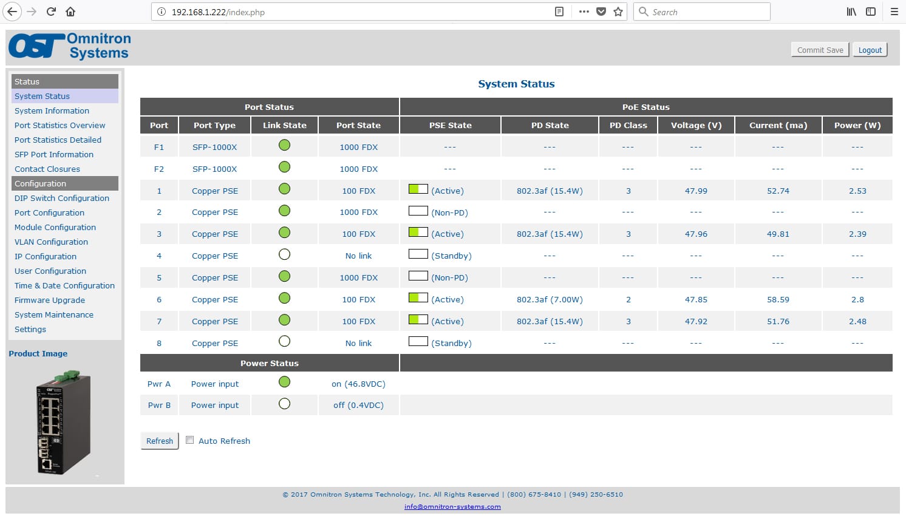Click the PD Class column header
Image resolution: width=906 pixels, height=530 pixels.
point(628,125)
